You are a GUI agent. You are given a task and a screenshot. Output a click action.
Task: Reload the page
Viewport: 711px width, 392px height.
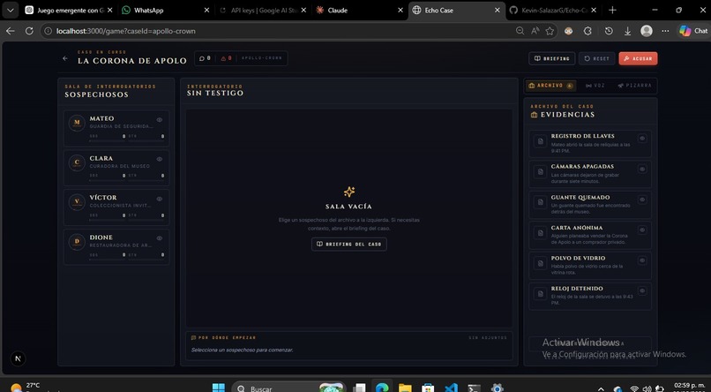(x=29, y=31)
